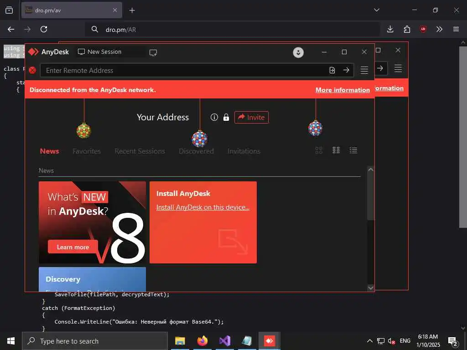Screen dimensions: 467x350
Task: Click AnyDesk taskbar icon
Action: (269, 341)
